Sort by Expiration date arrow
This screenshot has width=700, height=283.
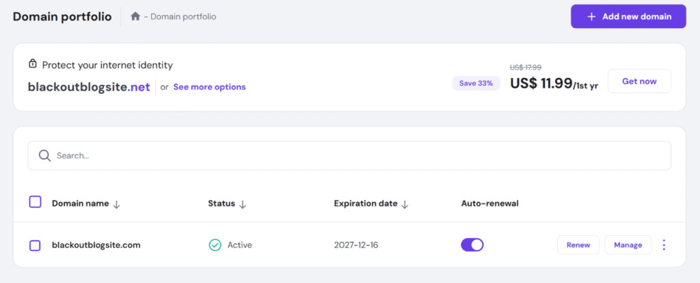(x=405, y=204)
